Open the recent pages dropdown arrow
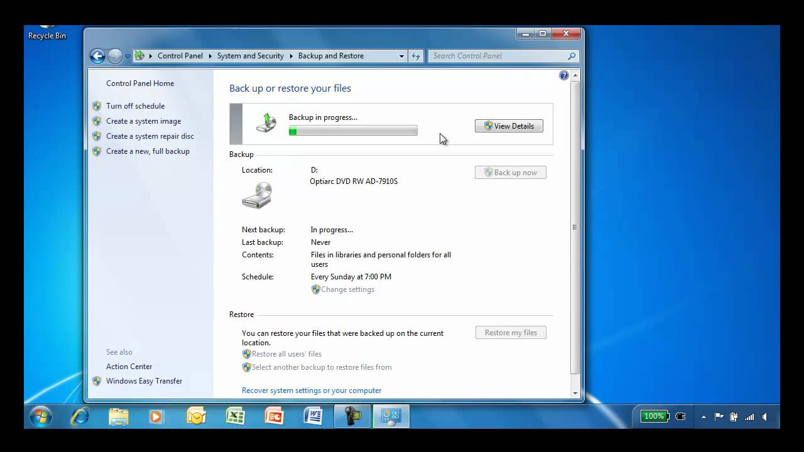Screen dimensions: 804x452 click(x=128, y=56)
